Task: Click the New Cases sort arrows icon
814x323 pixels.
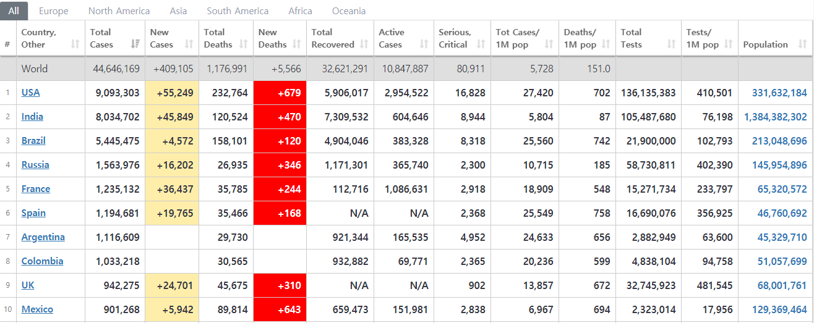Action: (x=189, y=44)
